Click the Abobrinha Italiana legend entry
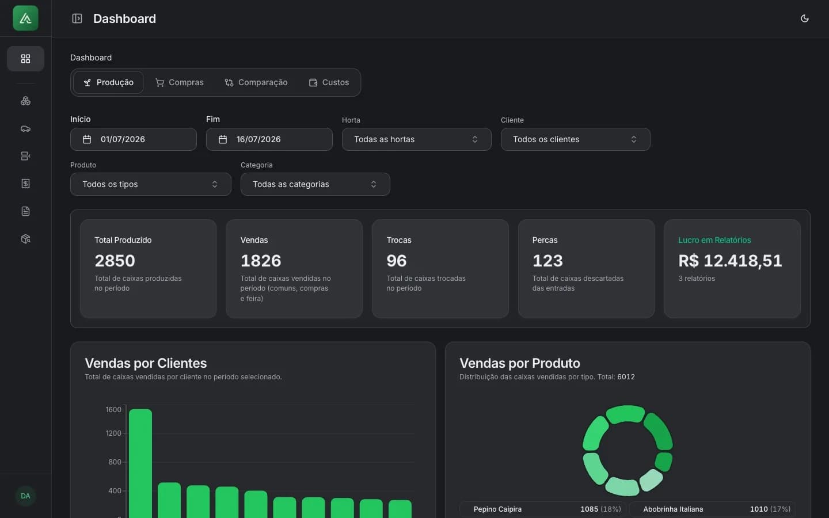 pos(712,509)
